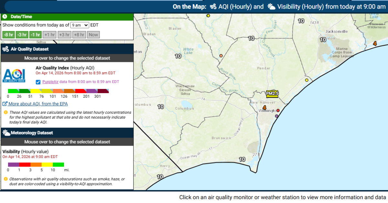Click the PM2.5 monitor marker on the map
Screen dimensions: 388x203
click(272, 94)
